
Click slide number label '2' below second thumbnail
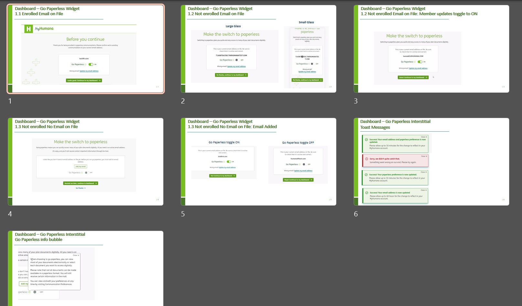point(183,101)
